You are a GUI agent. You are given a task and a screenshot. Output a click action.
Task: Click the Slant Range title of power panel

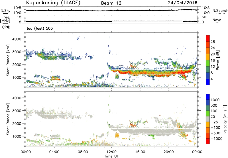8,60
